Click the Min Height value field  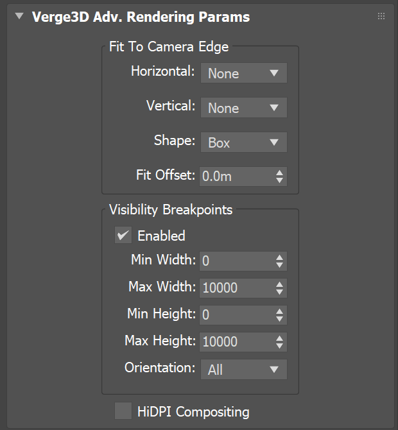click(238, 315)
